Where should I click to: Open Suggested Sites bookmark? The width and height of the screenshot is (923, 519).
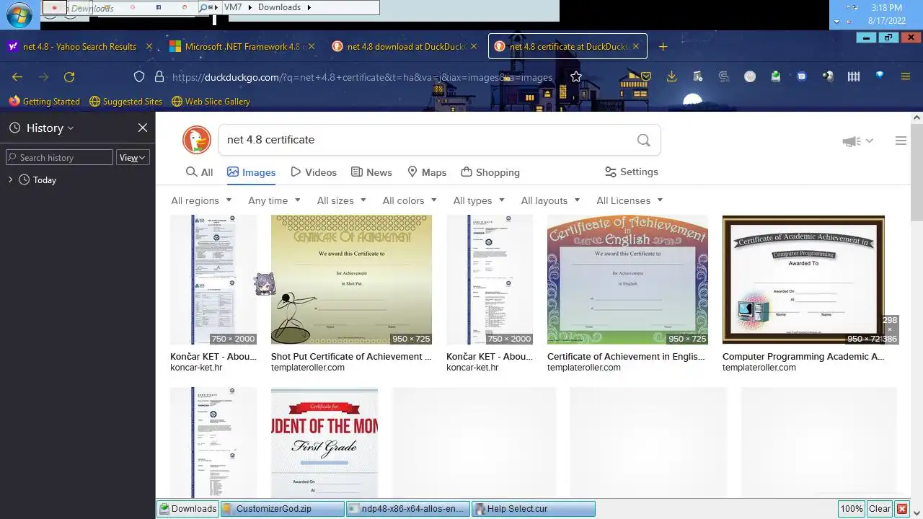tap(125, 102)
